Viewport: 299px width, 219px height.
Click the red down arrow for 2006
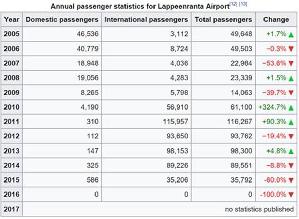click(x=291, y=49)
